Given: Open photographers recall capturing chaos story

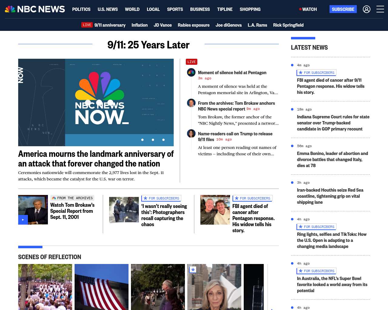Looking at the screenshot, I should 164,215.
